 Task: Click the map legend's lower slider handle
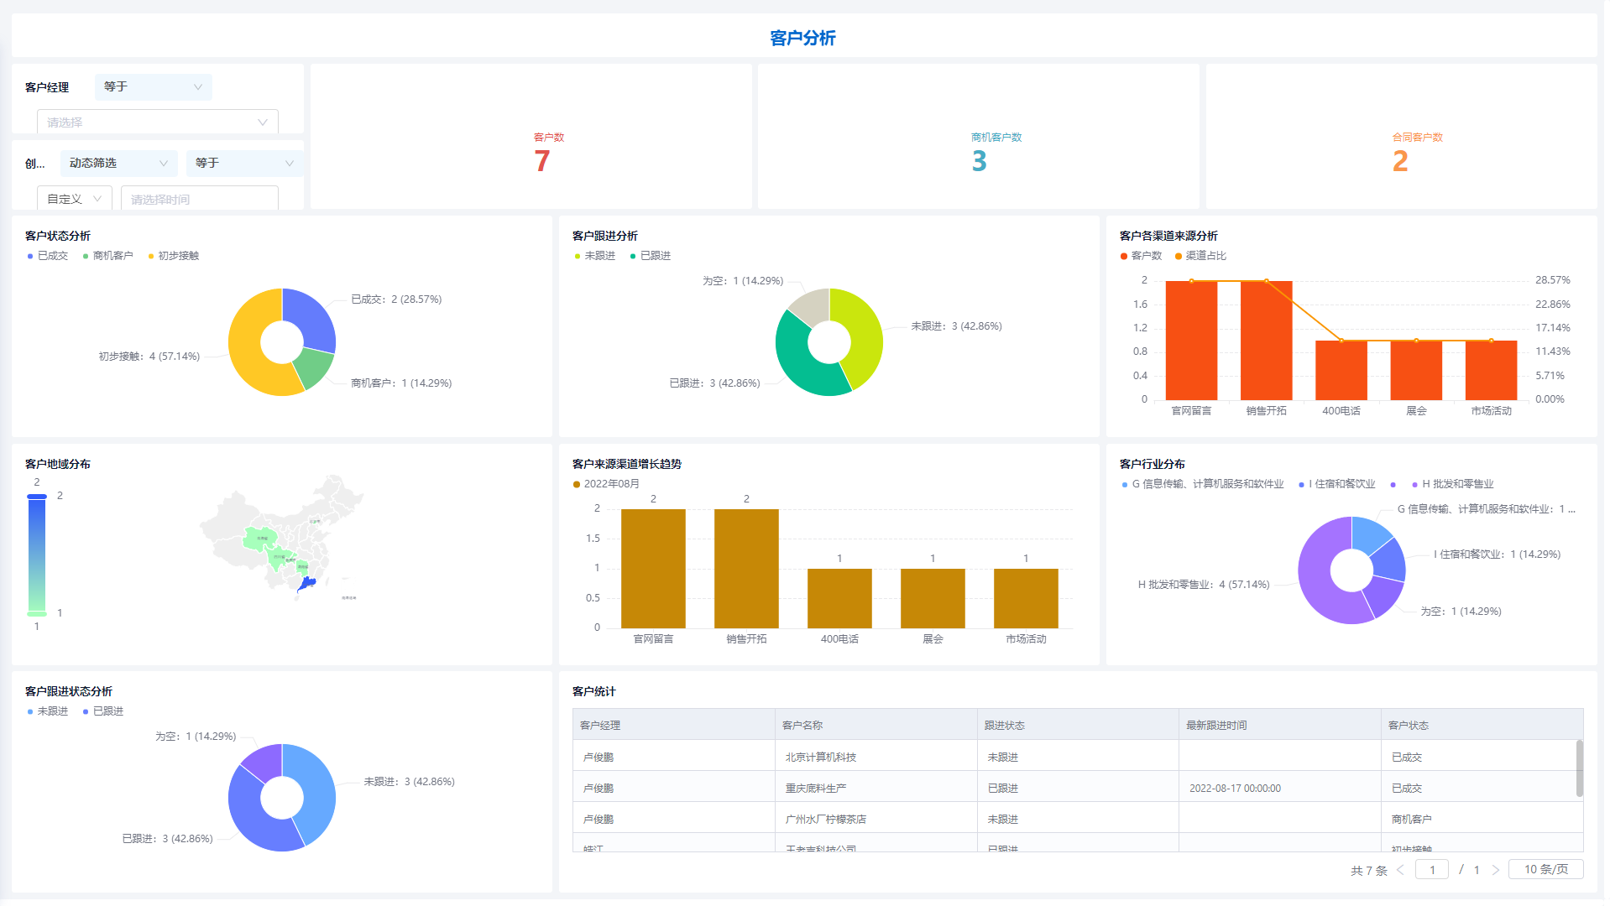tap(37, 613)
